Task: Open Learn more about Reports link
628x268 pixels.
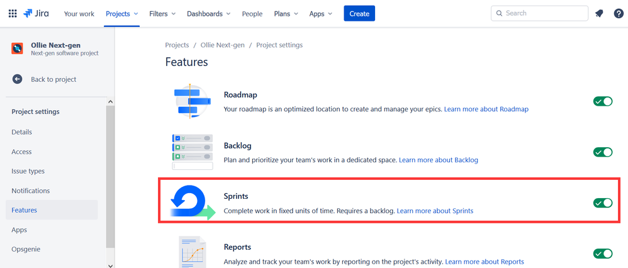Action: pyautogui.click(x=485, y=262)
